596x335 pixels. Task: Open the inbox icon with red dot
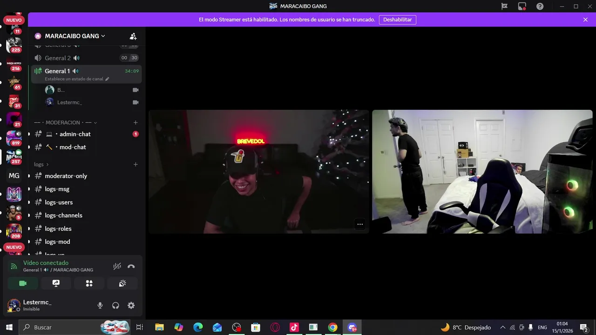522,6
